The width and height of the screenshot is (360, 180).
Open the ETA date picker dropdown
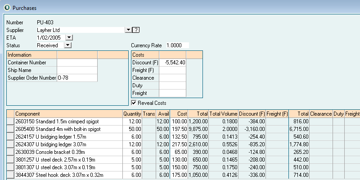click(69, 37)
